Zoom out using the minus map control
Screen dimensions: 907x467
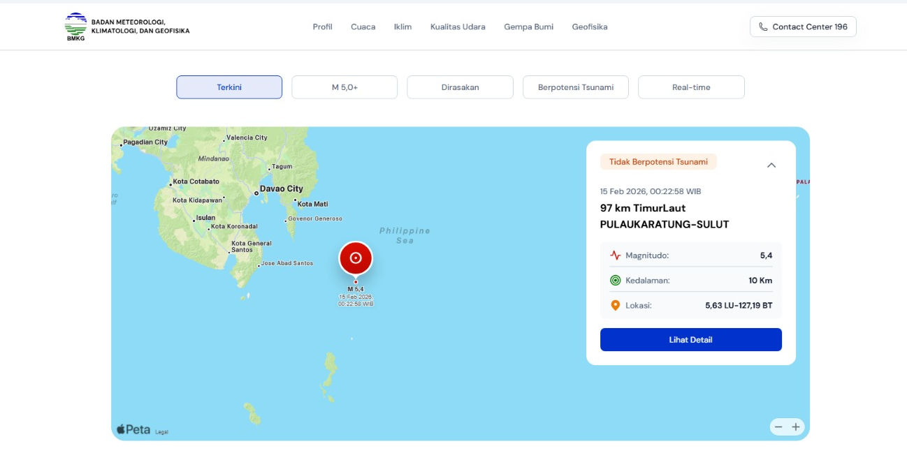(778, 427)
